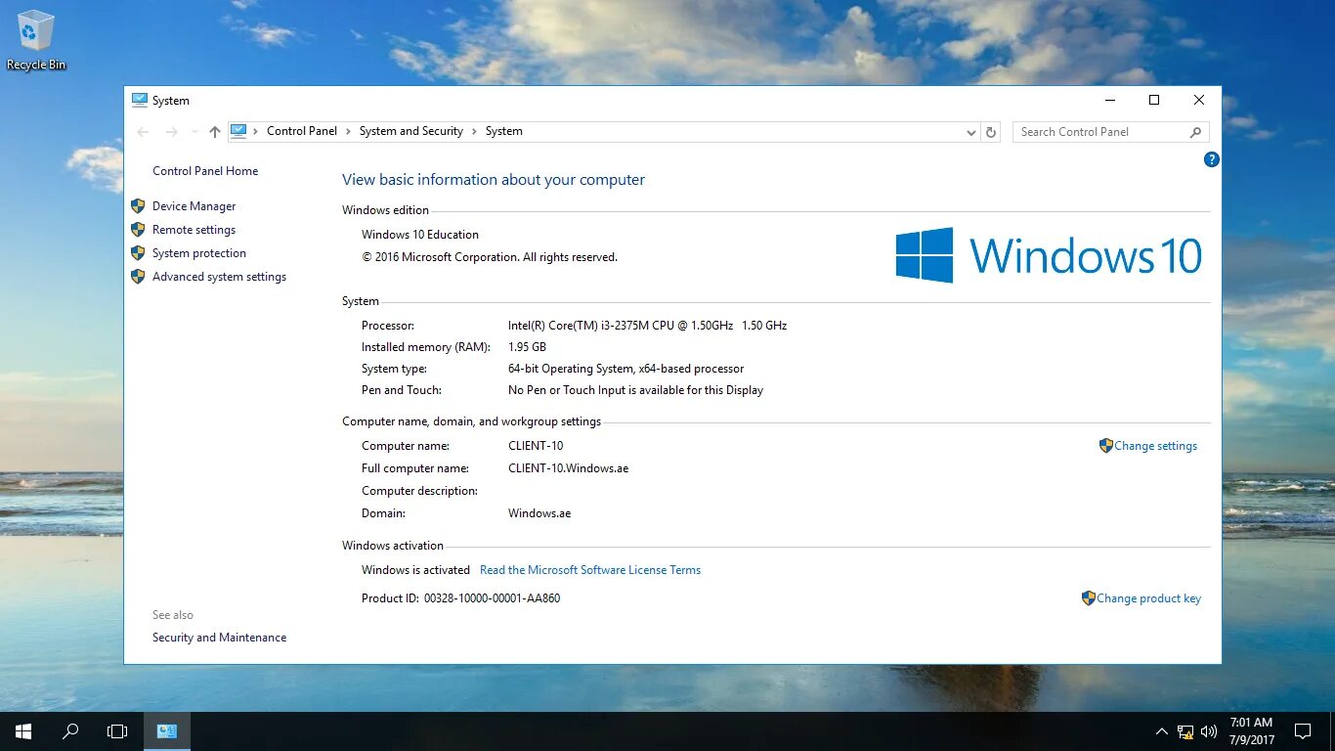Click computer name value 'CLIENT-10'
1335x751 pixels.
(536, 446)
